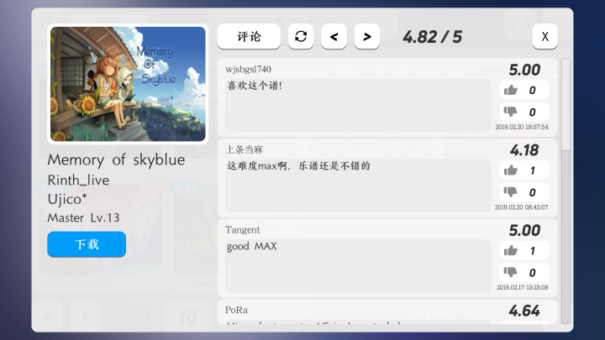Go to previous chart with left arrow
Screen dimensions: 605x340
(x=334, y=36)
